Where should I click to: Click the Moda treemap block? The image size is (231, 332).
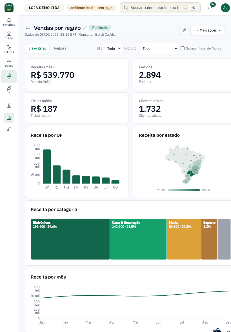click(x=184, y=239)
